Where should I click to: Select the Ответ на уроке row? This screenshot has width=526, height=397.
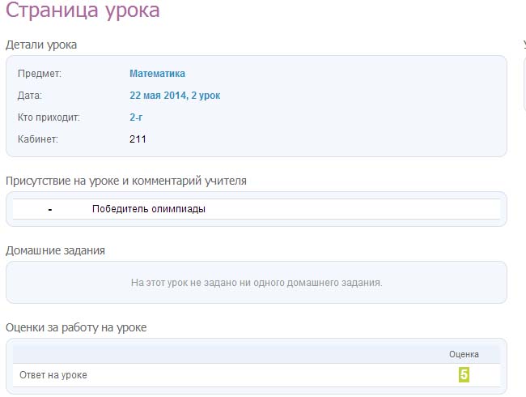pos(53,375)
